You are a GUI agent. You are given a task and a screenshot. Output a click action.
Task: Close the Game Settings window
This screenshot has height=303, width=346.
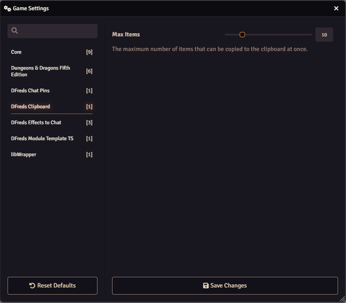336,8
